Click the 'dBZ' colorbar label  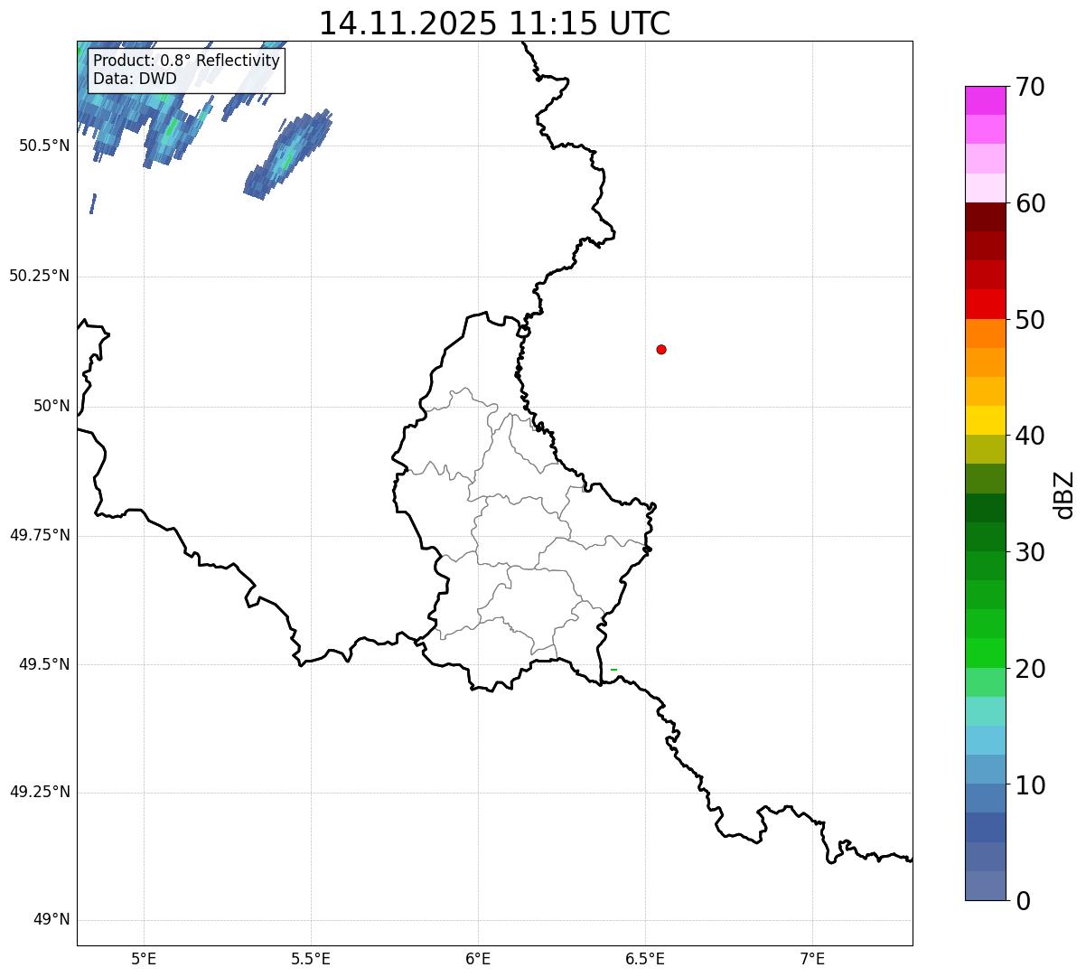(1064, 493)
